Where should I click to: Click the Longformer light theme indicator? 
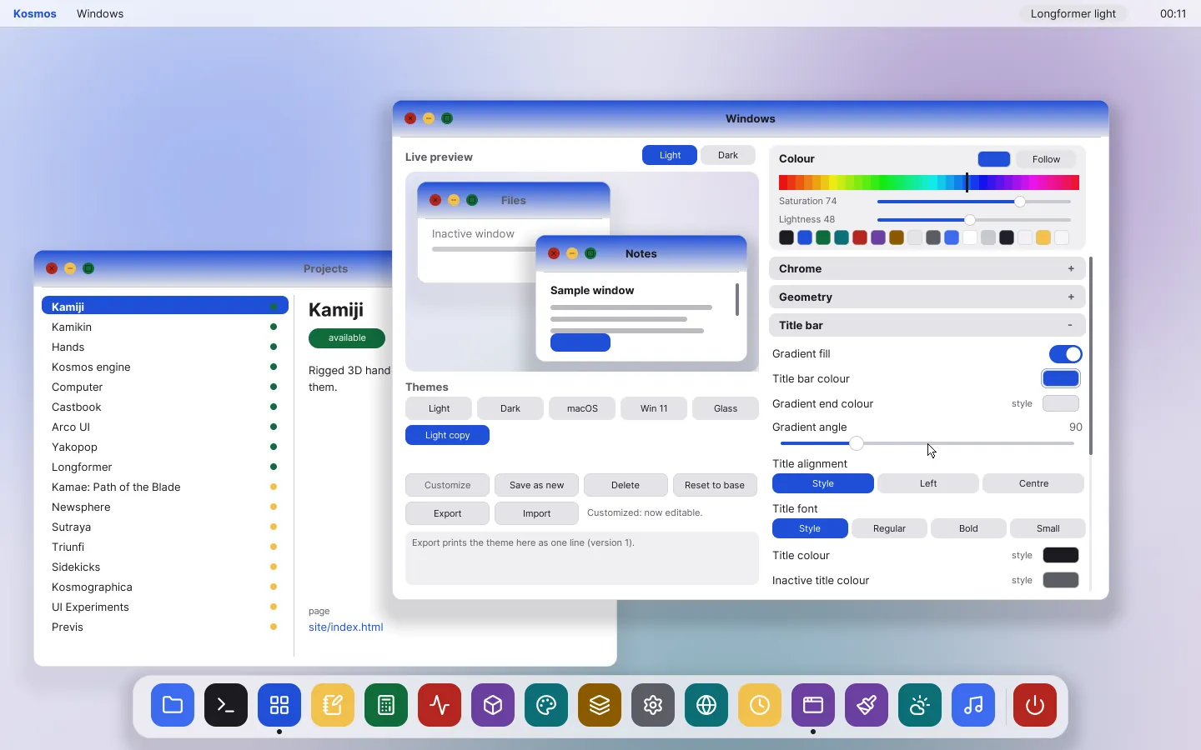(x=1073, y=13)
